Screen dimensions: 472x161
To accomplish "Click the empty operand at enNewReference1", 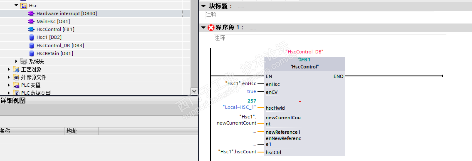I will coord(254,144).
